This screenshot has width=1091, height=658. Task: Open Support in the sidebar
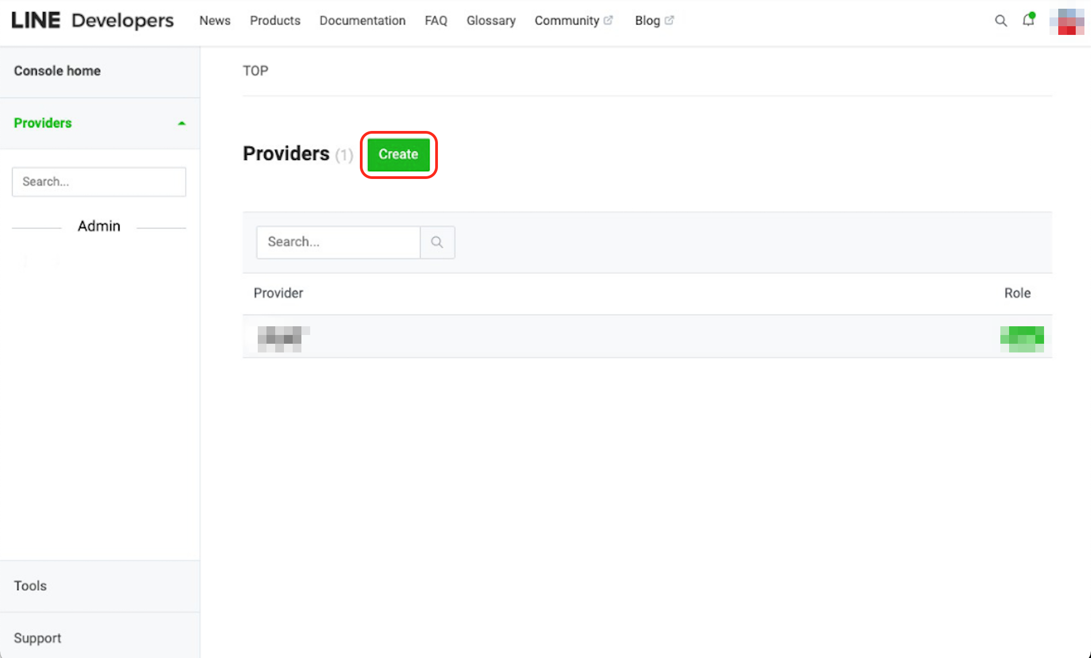pos(37,638)
